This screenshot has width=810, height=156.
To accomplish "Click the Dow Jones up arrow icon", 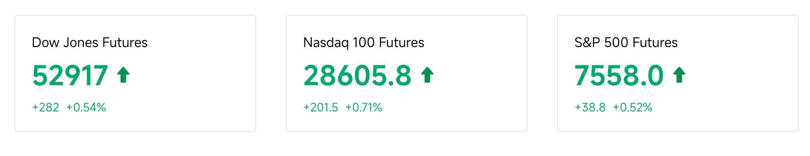I will click(123, 75).
